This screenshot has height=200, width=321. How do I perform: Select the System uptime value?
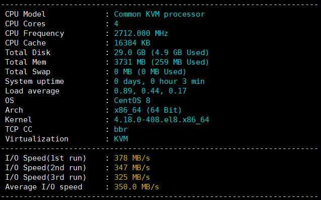tap(159, 81)
